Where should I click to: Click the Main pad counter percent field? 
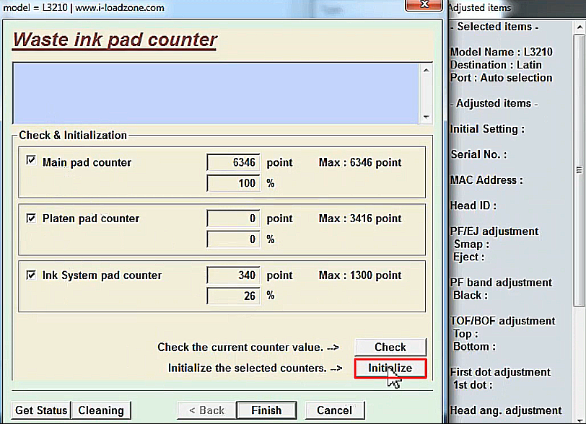tap(233, 183)
